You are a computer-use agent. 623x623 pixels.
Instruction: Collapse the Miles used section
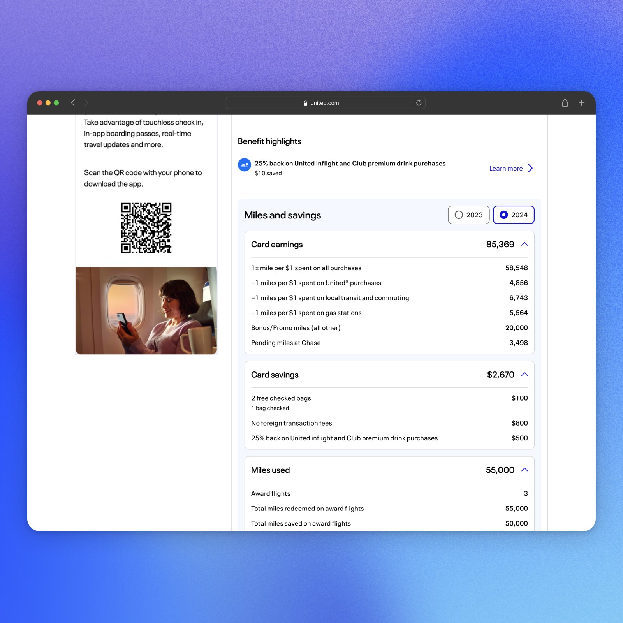[x=524, y=470]
